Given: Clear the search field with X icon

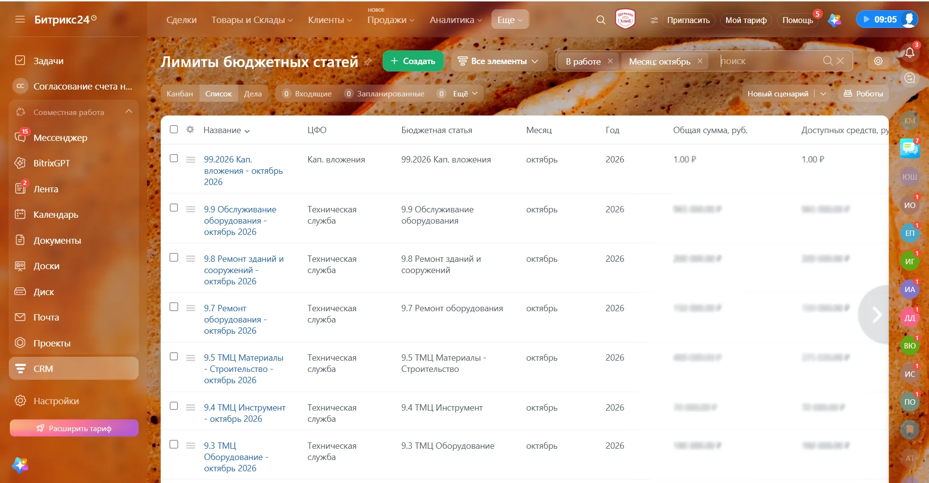Looking at the screenshot, I should point(840,61).
